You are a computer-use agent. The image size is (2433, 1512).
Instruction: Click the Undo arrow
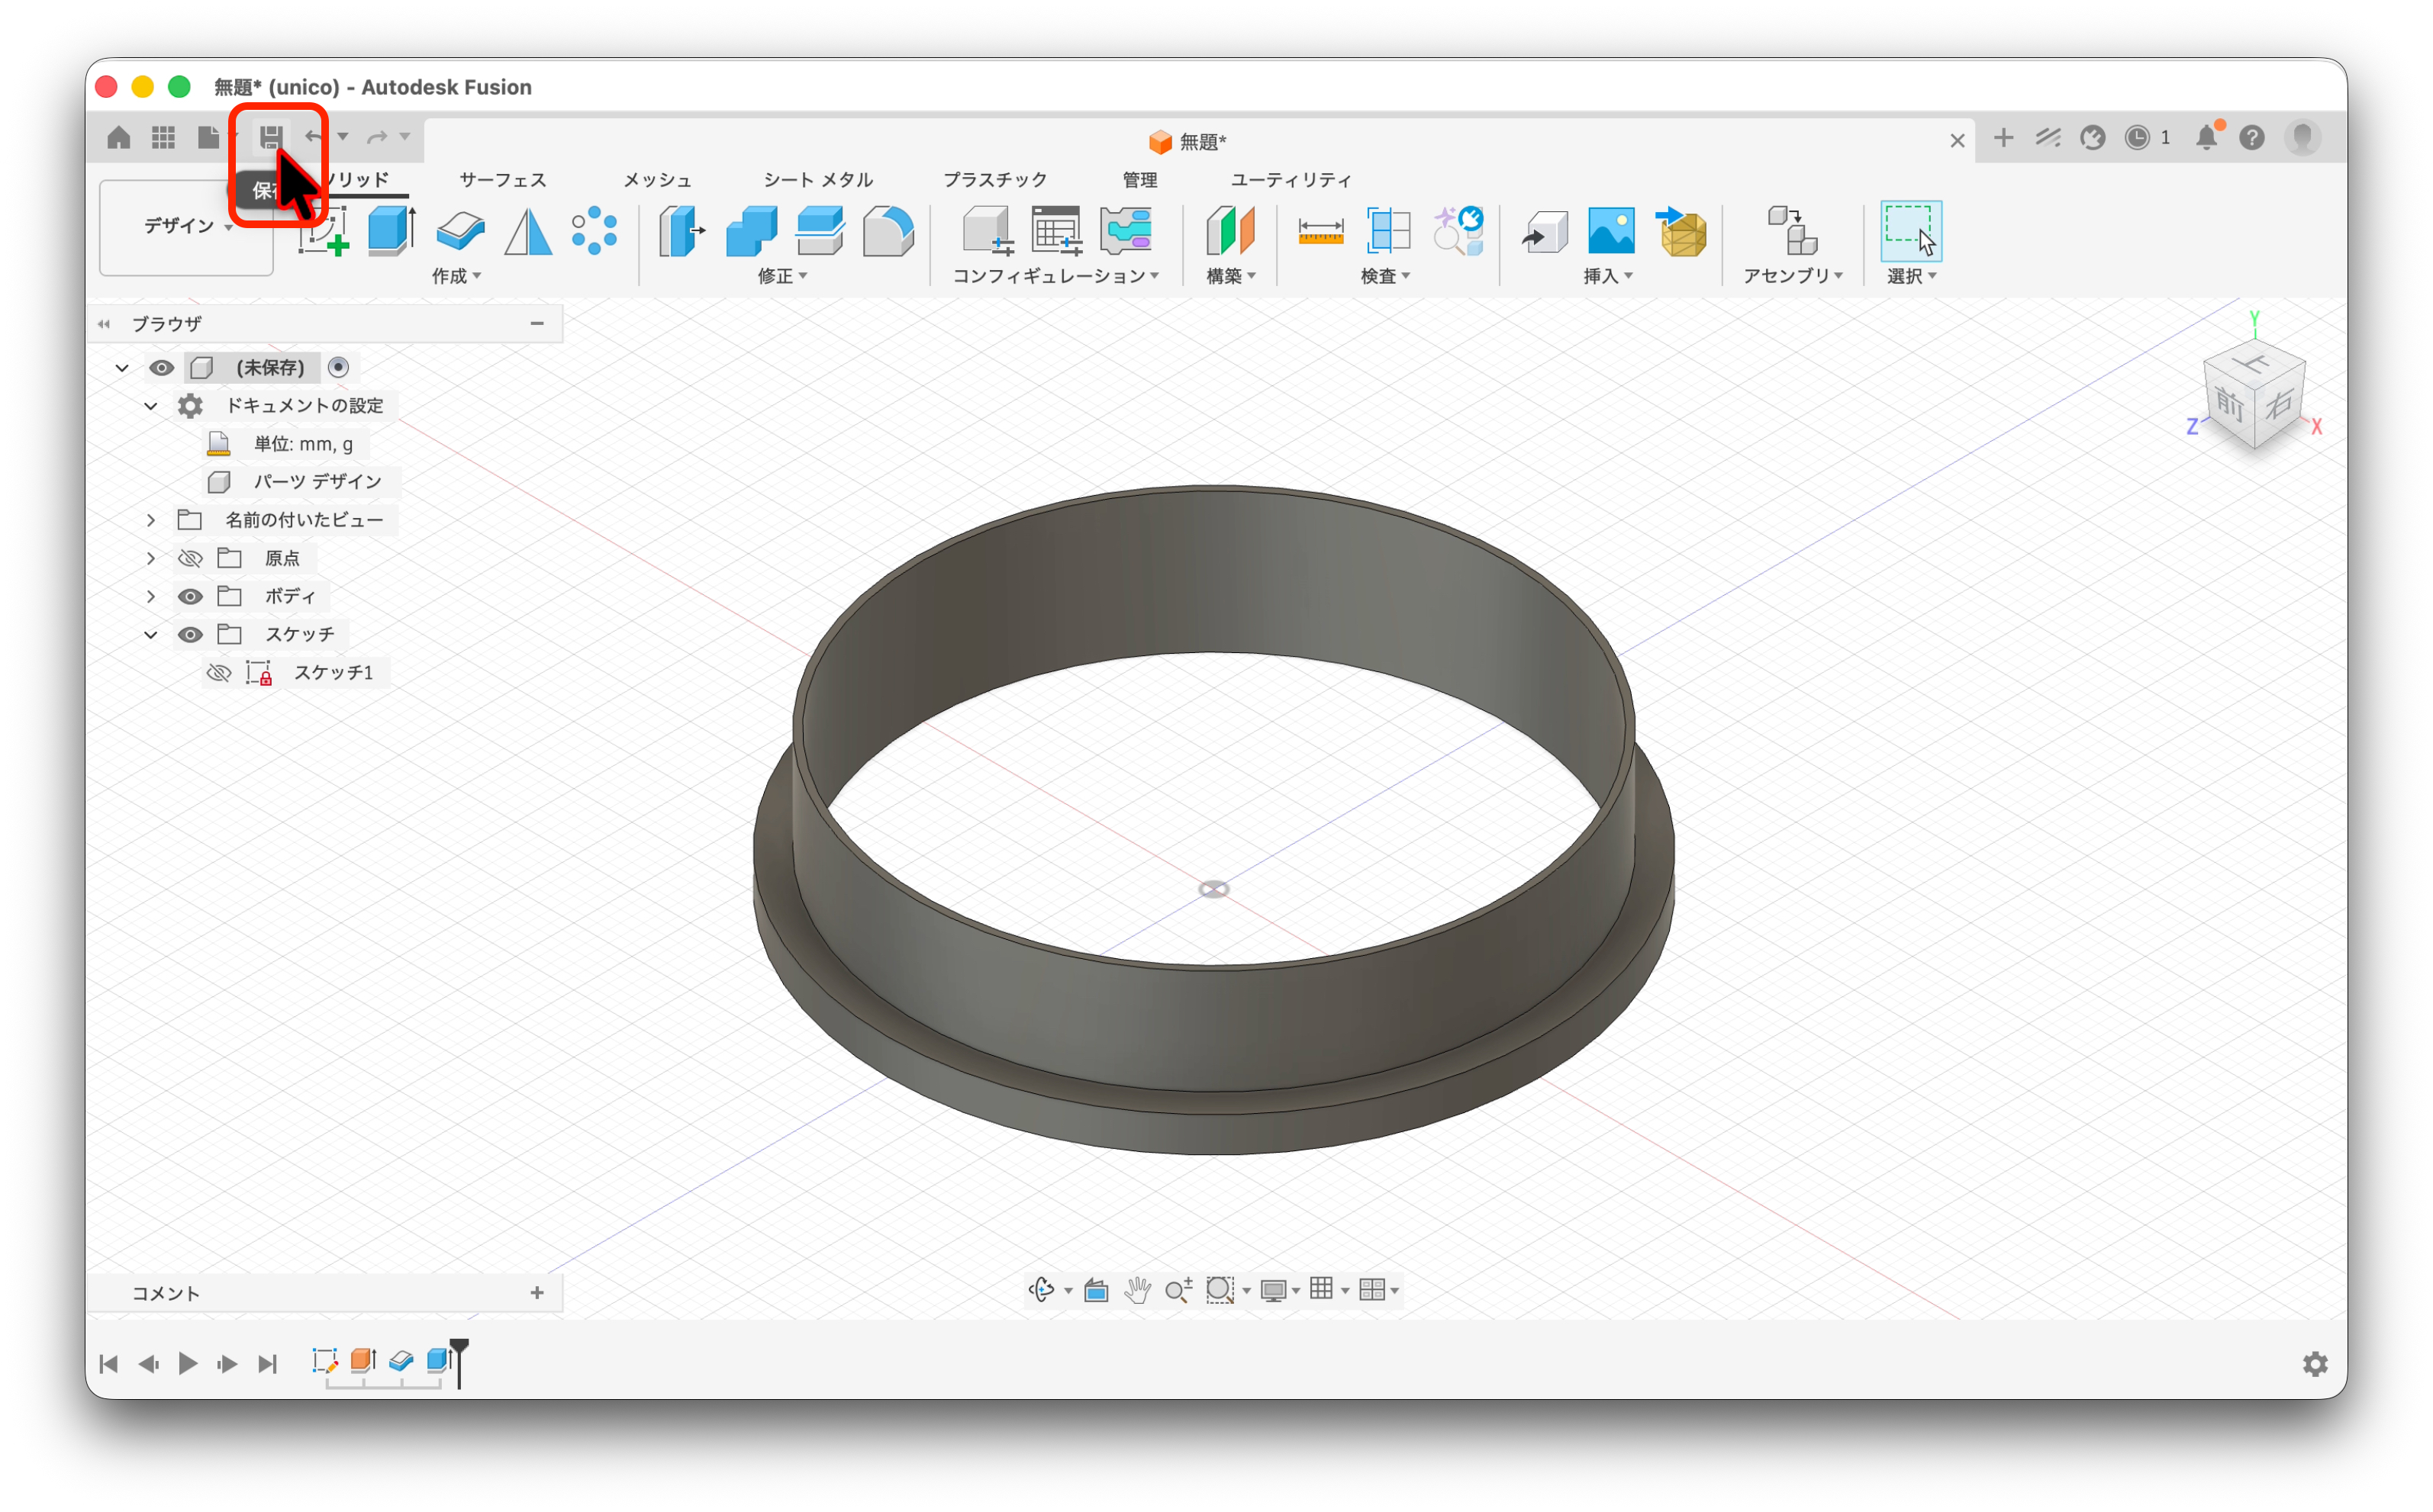click(x=315, y=137)
